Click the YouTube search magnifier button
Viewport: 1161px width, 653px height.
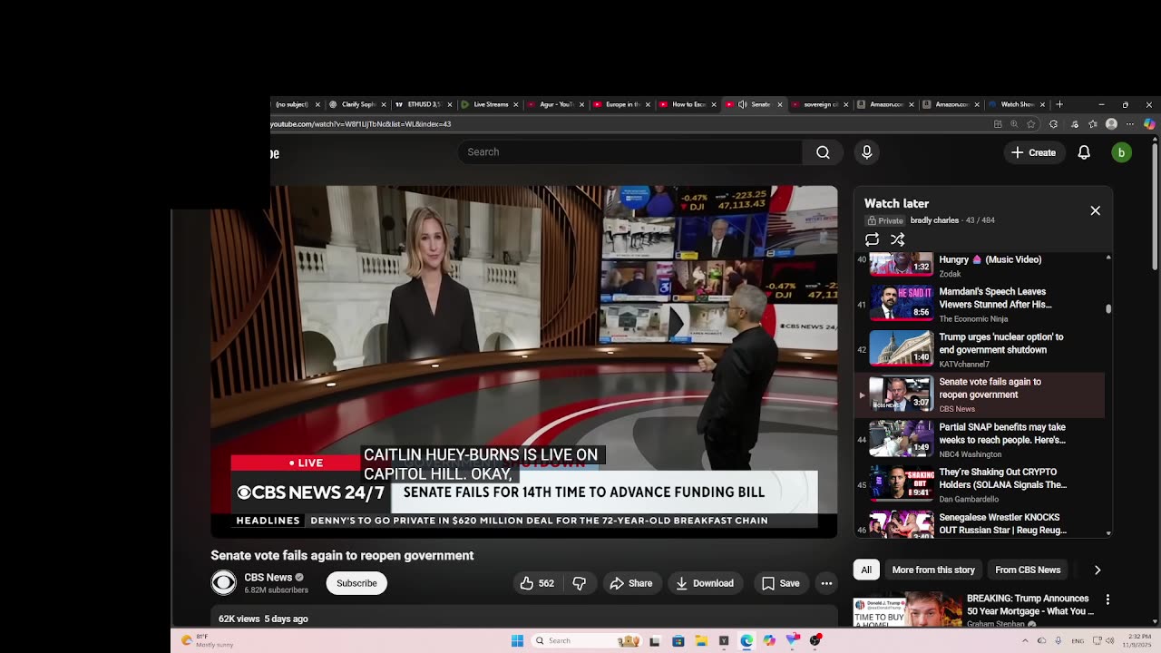pyautogui.click(x=823, y=152)
